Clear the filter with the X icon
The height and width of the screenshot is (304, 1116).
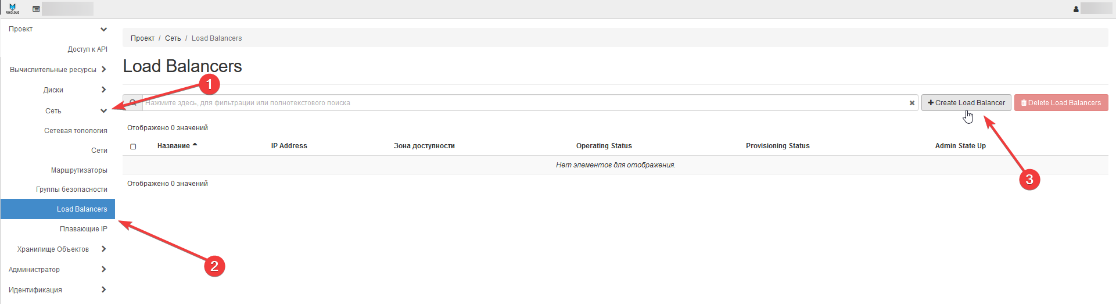click(x=912, y=103)
